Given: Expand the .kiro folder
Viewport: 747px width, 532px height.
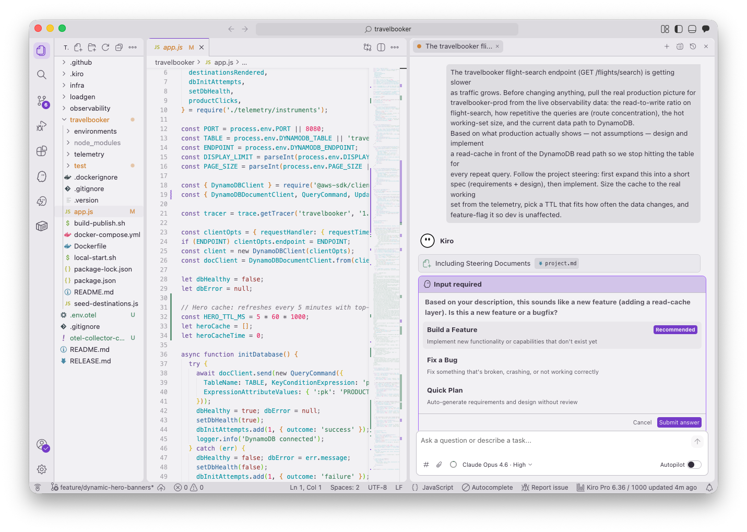Looking at the screenshot, I should point(99,74).
